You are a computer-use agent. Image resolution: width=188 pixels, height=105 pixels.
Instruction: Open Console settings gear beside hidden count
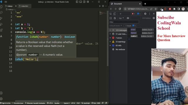154,18
